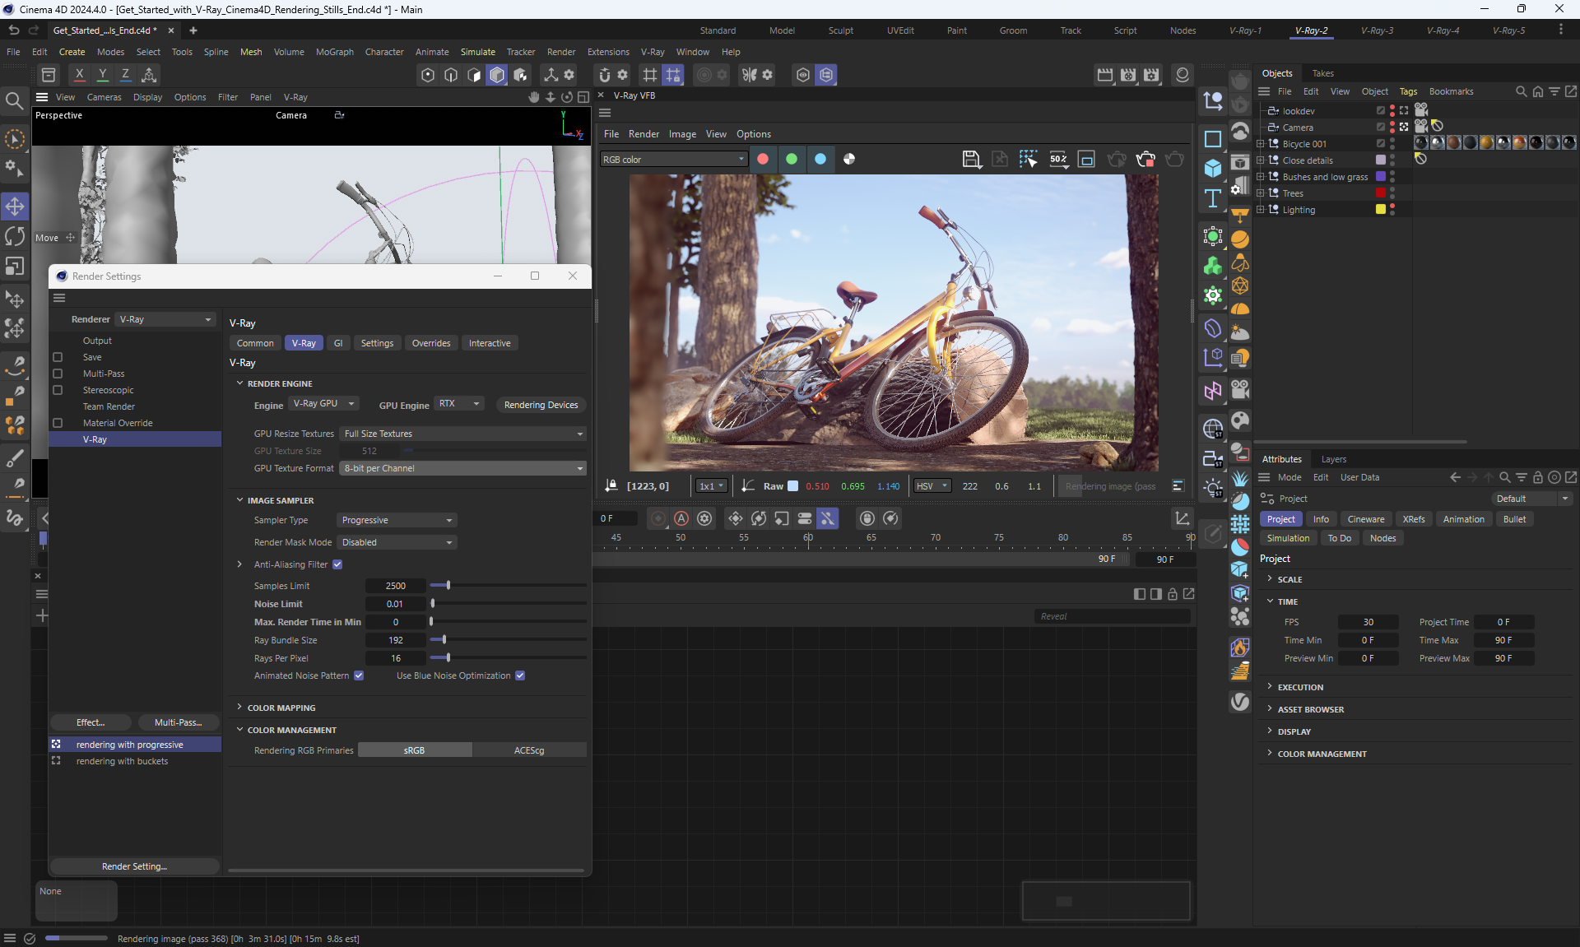1580x947 pixels.
Task: Click the Cube primitive icon
Action: pyautogui.click(x=1213, y=168)
